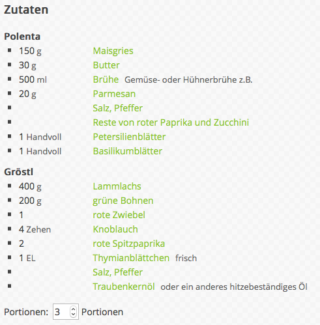Open the Lammlachs ingredient link

click(x=117, y=186)
